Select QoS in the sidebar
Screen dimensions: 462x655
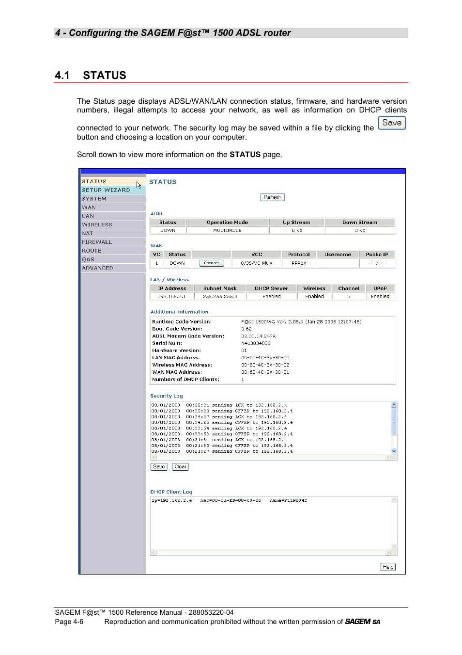(x=113, y=259)
